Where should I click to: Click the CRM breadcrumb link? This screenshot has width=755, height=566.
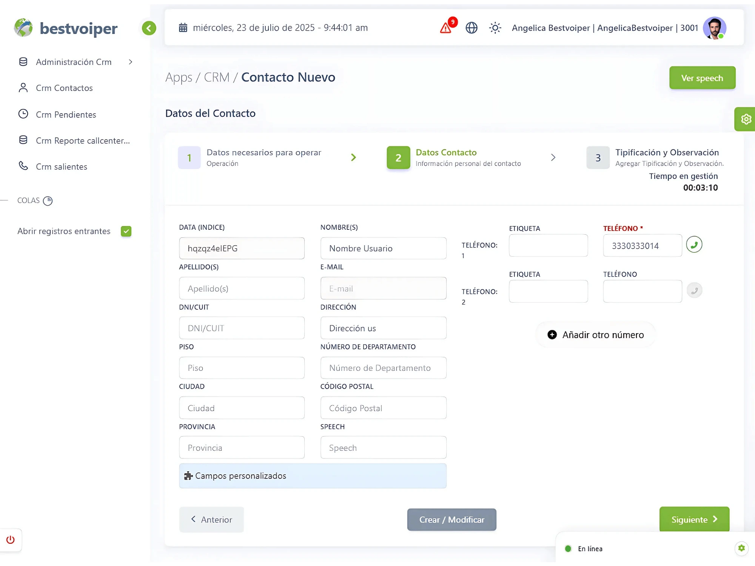[x=217, y=77]
